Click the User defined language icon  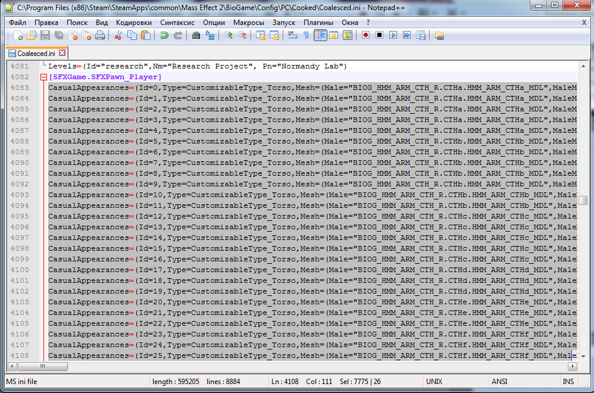(x=334, y=36)
